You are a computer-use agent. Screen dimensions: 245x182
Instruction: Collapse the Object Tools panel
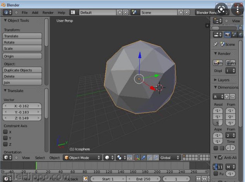pyautogui.click(x=5, y=21)
